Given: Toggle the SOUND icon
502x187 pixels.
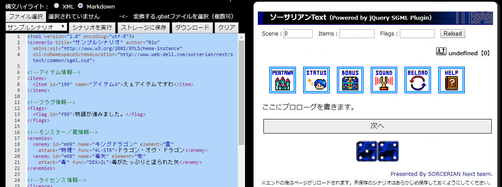Looking at the screenshot, I should 384,80.
